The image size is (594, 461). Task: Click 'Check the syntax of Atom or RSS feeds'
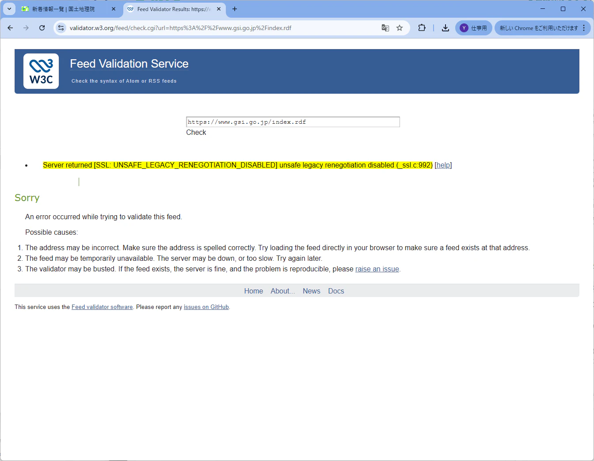click(124, 81)
